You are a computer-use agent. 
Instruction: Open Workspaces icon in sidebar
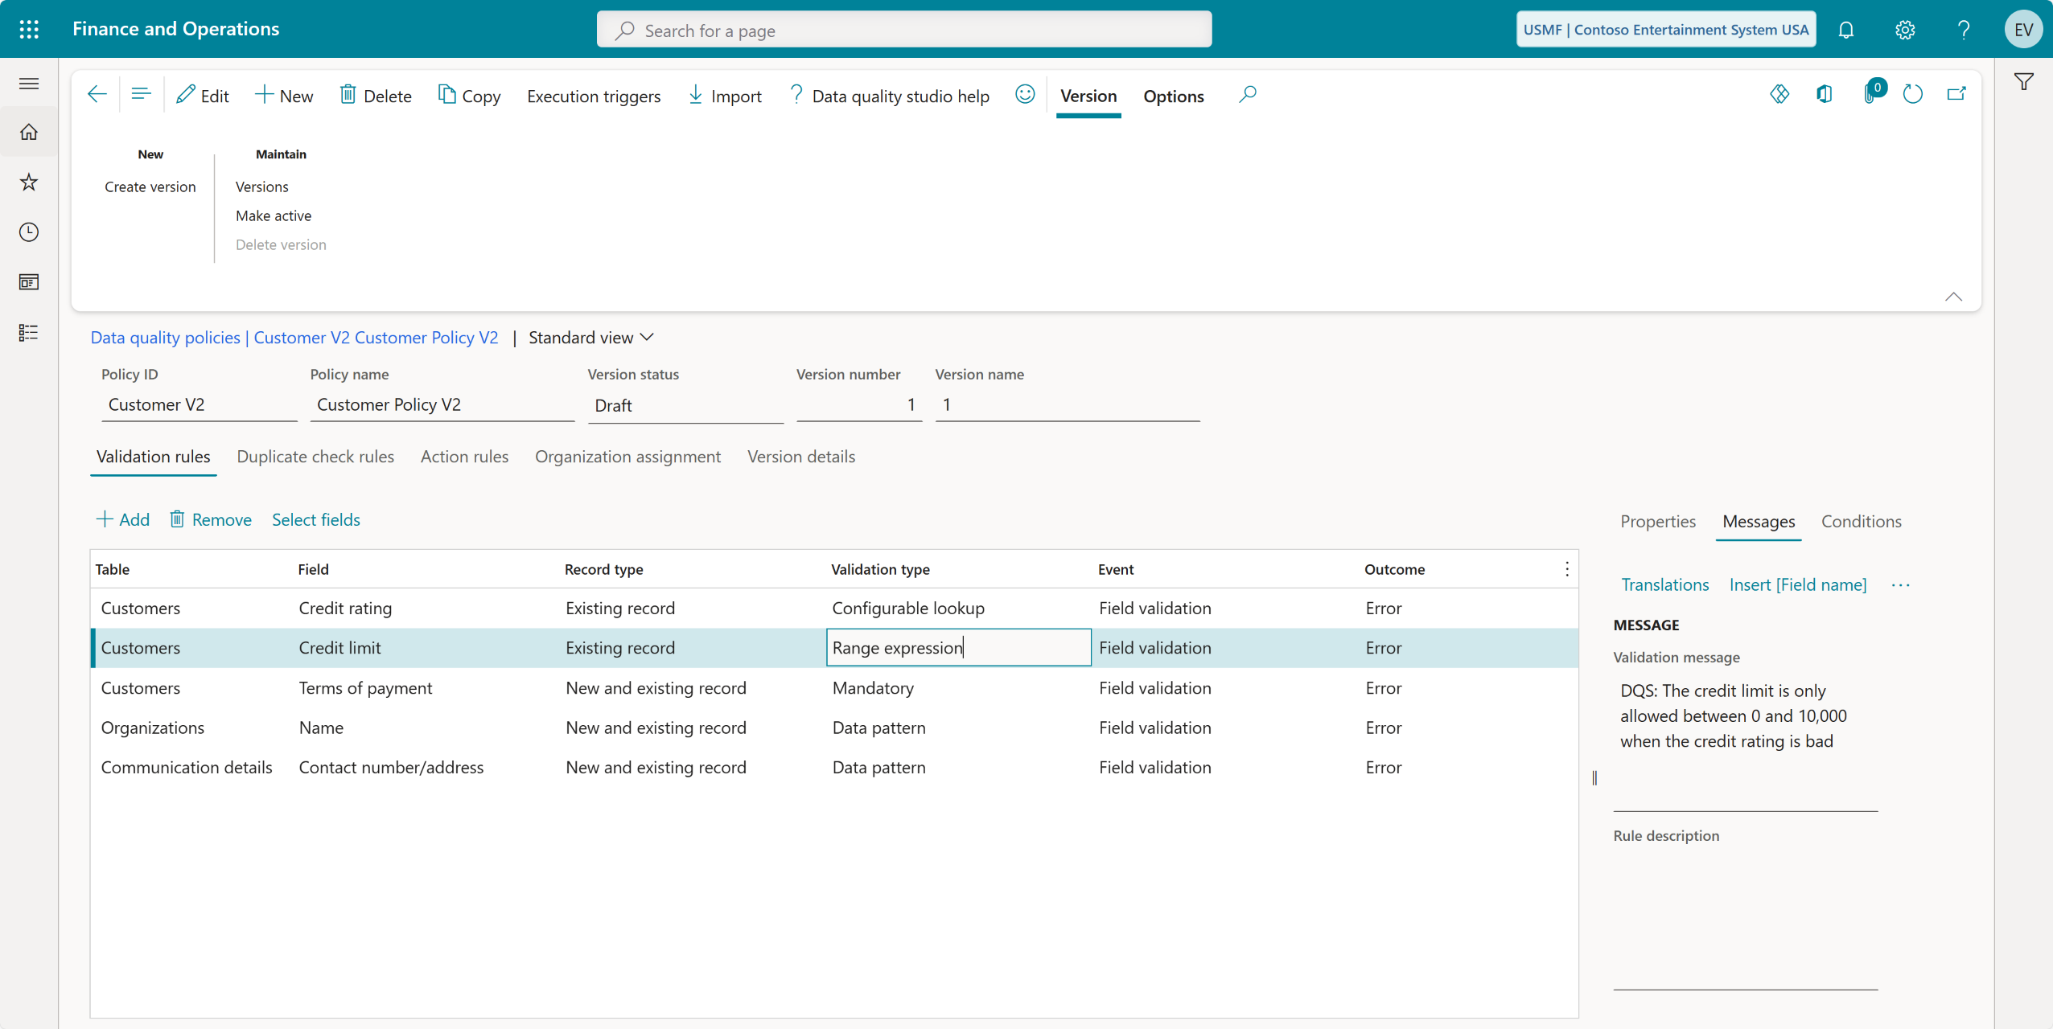(x=29, y=282)
